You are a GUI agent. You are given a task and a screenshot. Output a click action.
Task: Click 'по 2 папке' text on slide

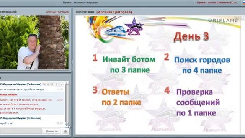coord(121,102)
